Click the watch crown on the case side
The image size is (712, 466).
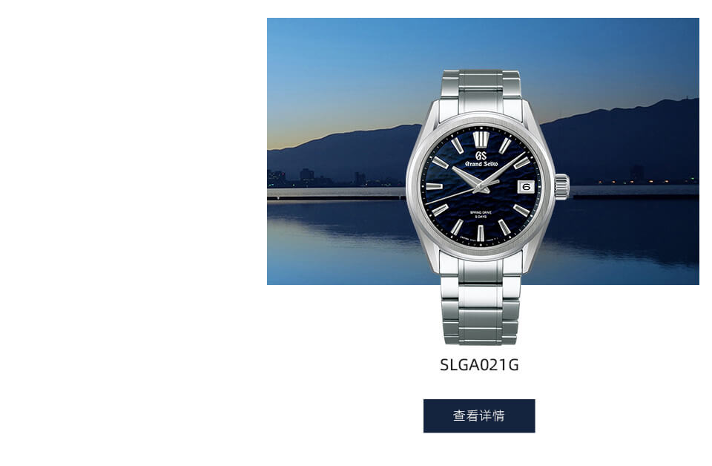[563, 187]
